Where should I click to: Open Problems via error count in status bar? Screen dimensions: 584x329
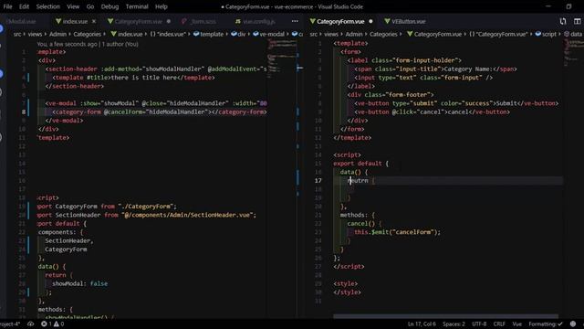[x=47, y=324]
